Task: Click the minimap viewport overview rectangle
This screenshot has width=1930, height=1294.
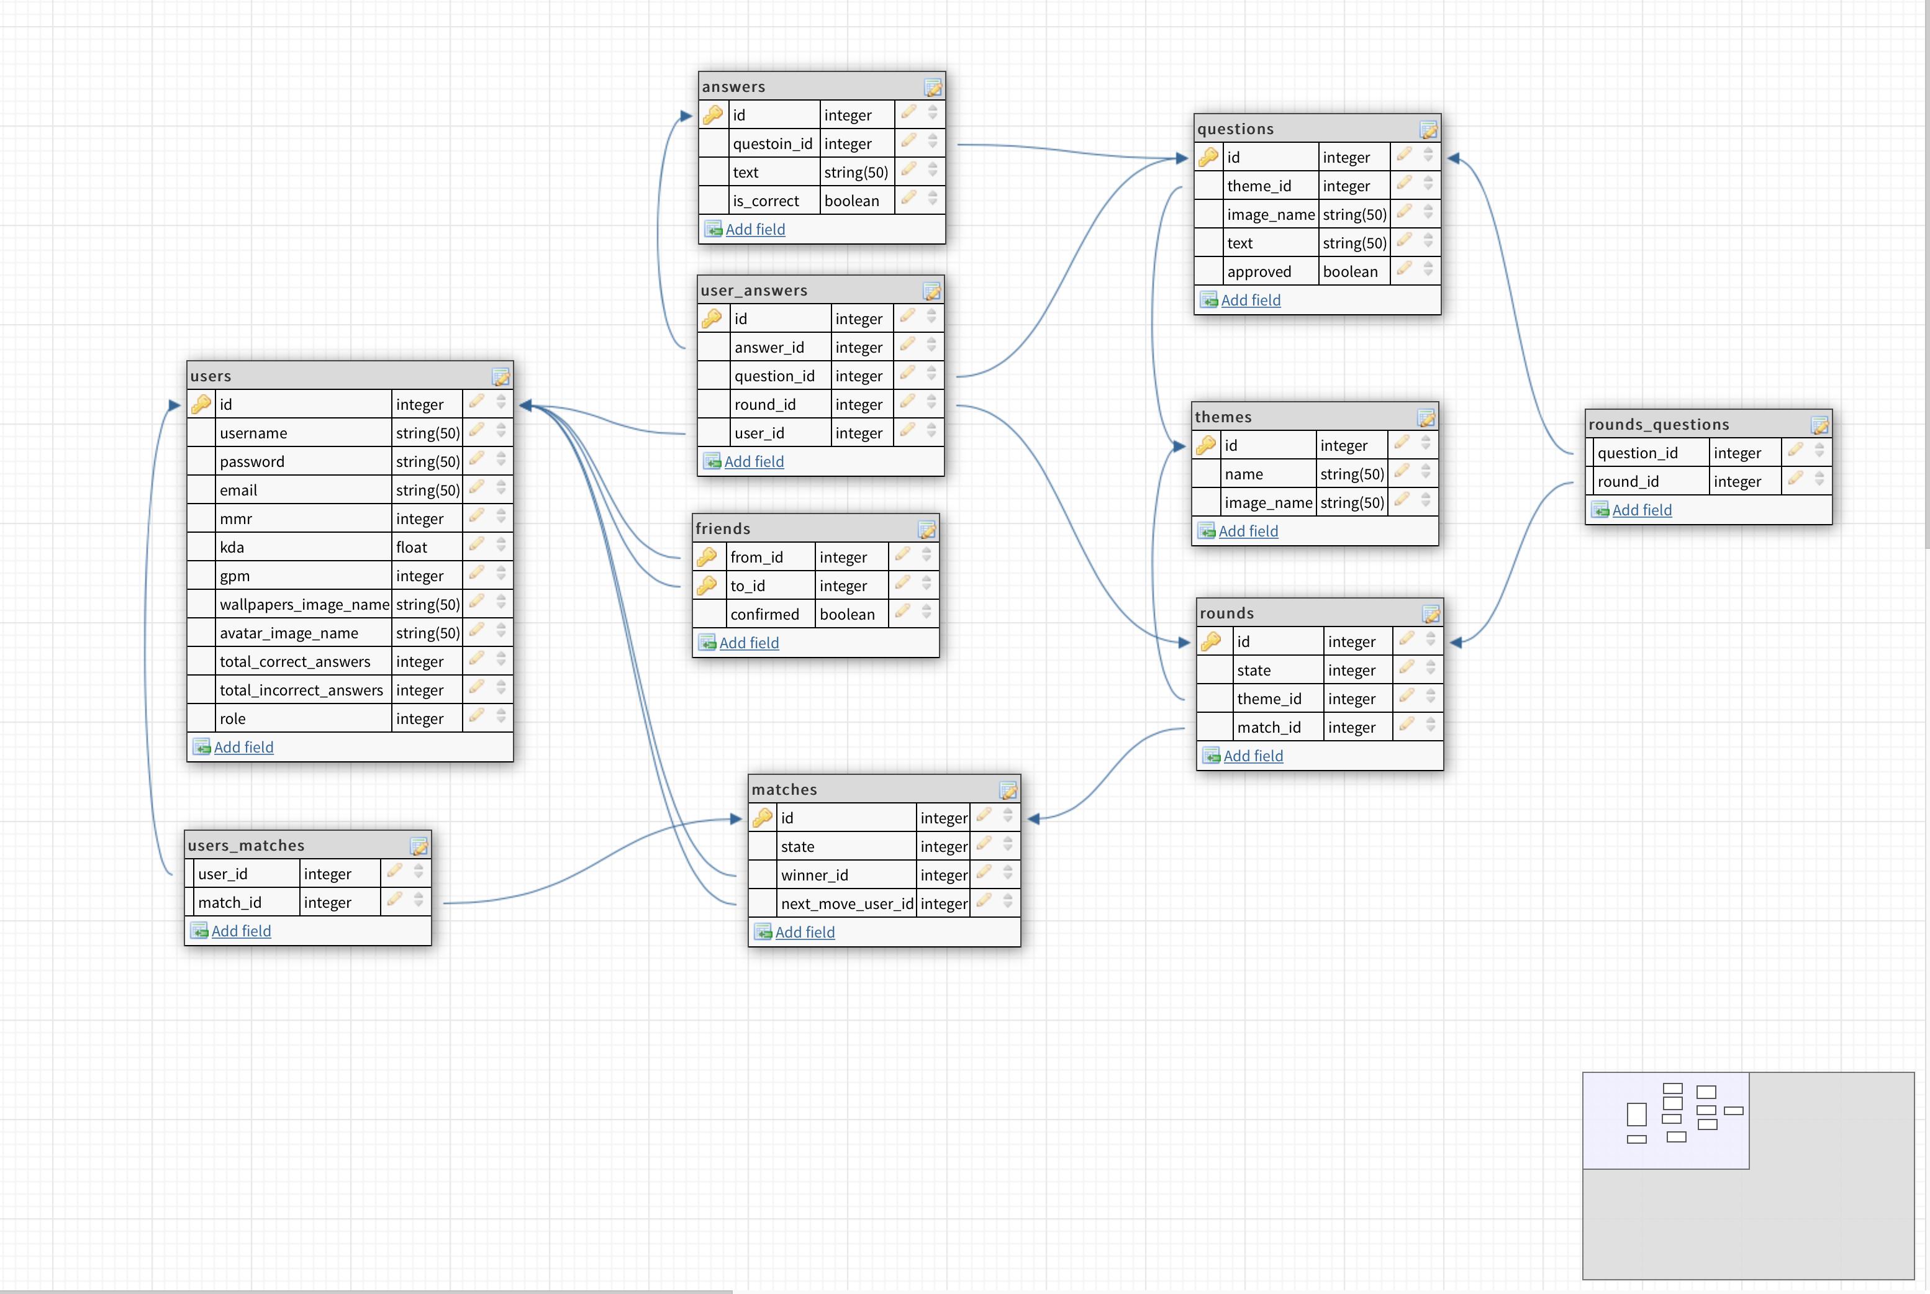Action: [1665, 1120]
